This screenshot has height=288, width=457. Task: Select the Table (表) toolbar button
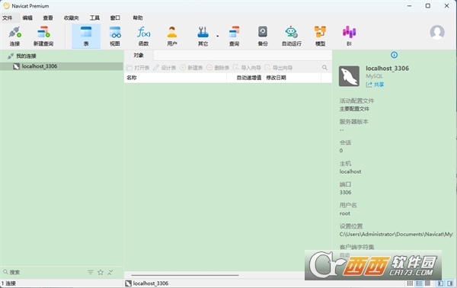[86, 36]
